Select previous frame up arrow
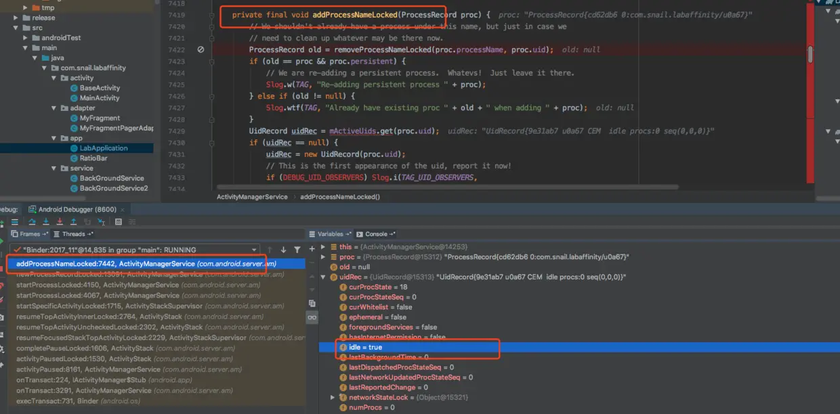The image size is (840, 414). pyautogui.click(x=270, y=250)
